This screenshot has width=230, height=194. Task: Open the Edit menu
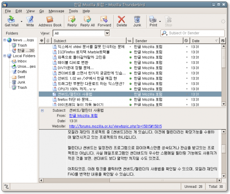coord(19,11)
